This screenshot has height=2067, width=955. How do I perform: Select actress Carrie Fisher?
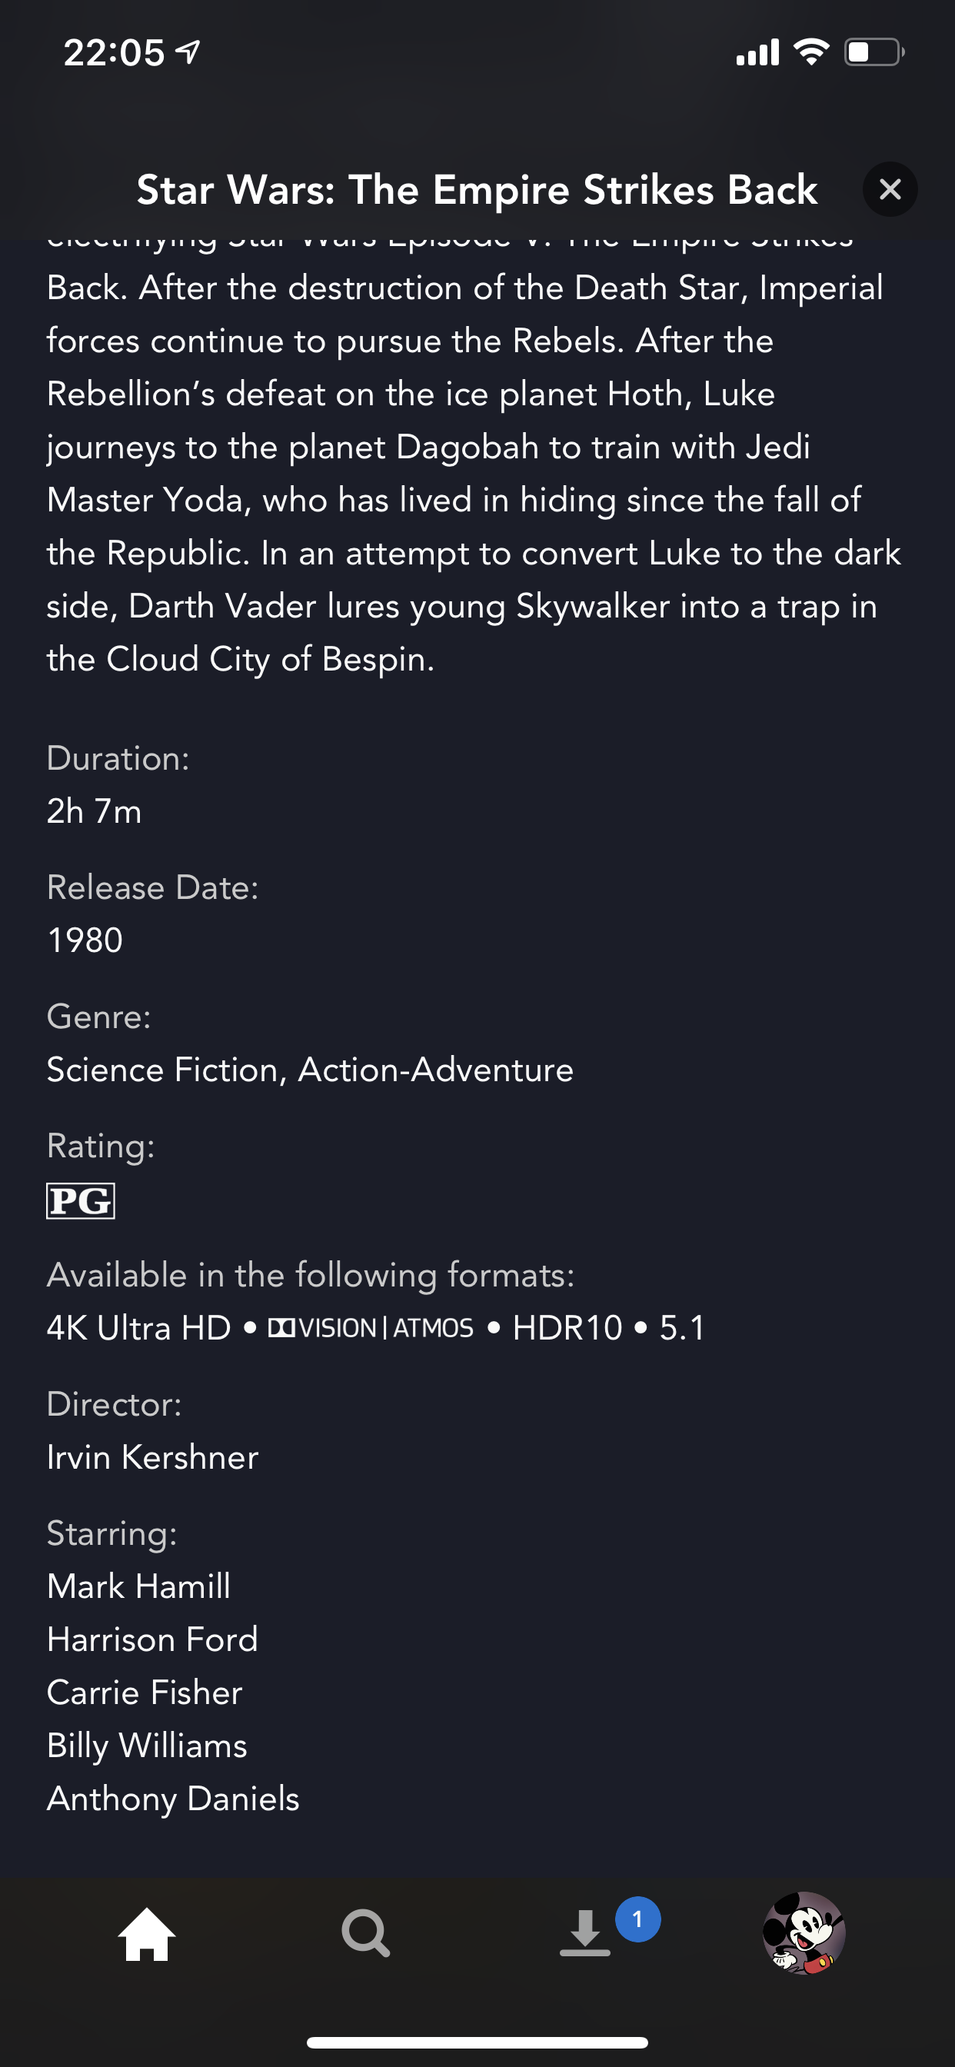145,1693
